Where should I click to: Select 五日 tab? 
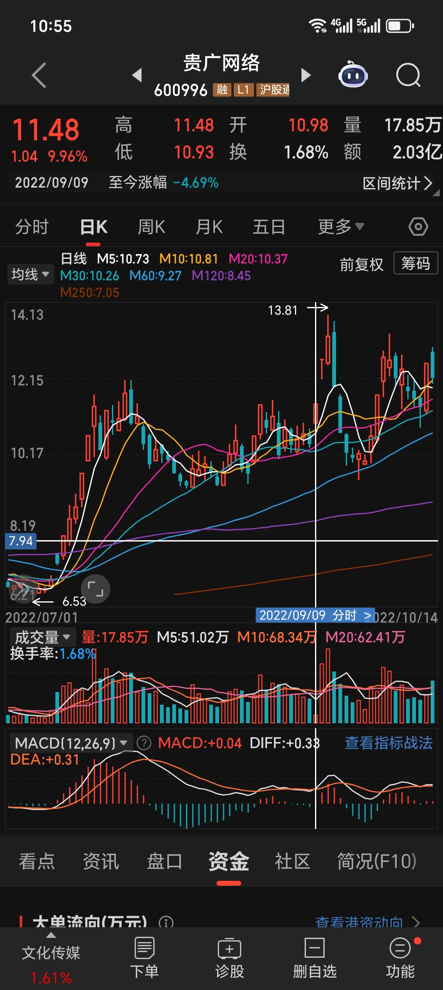tap(269, 227)
